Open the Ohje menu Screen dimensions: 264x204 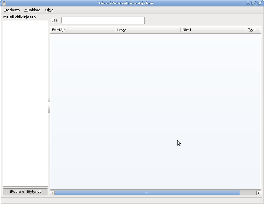pos(49,10)
